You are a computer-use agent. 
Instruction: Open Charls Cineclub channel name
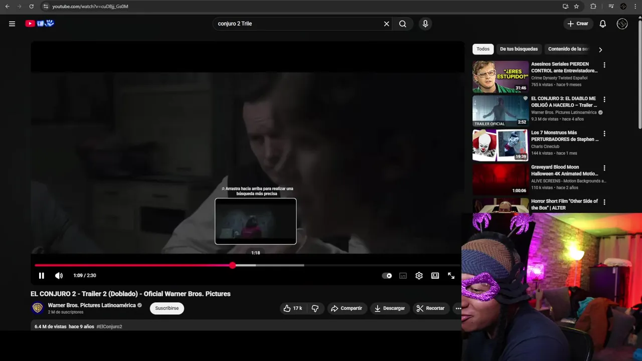pyautogui.click(x=545, y=146)
